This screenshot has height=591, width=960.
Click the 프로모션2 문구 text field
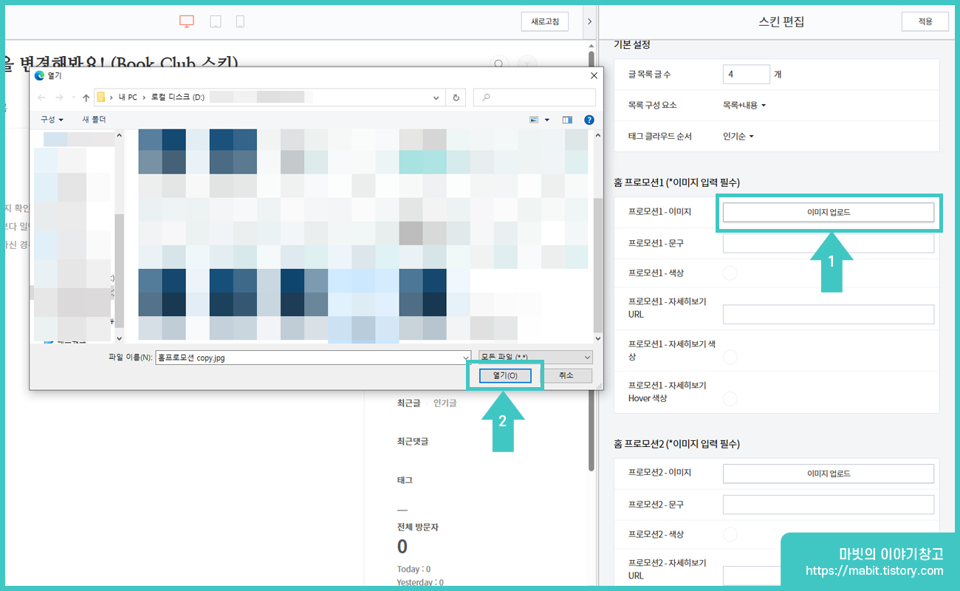click(829, 505)
